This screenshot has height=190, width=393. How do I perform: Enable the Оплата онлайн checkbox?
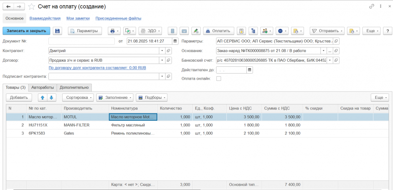[219, 79]
